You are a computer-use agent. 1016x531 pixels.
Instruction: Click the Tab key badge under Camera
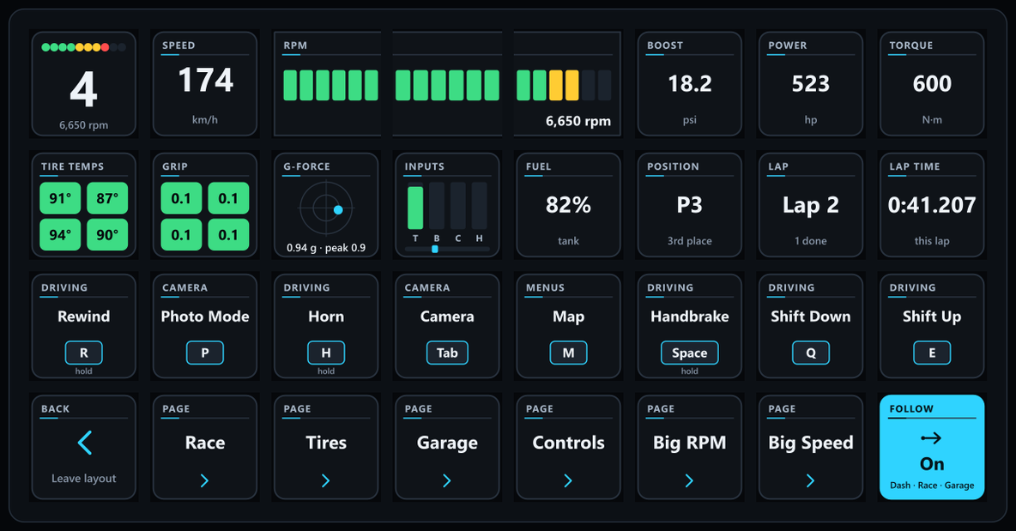click(447, 353)
